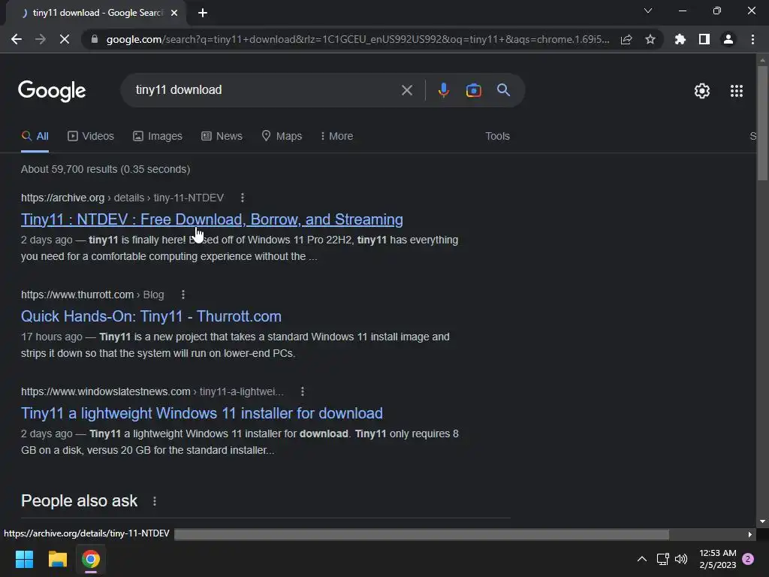The height and width of the screenshot is (577, 769).
Task: Open network status tray icon
Action: (662, 559)
